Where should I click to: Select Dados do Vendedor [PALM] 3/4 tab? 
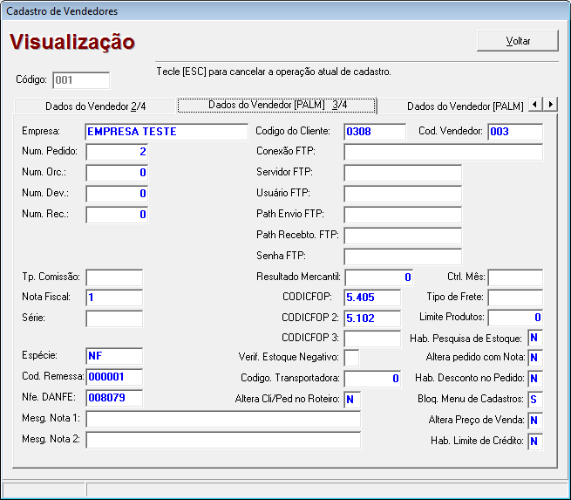tap(277, 105)
